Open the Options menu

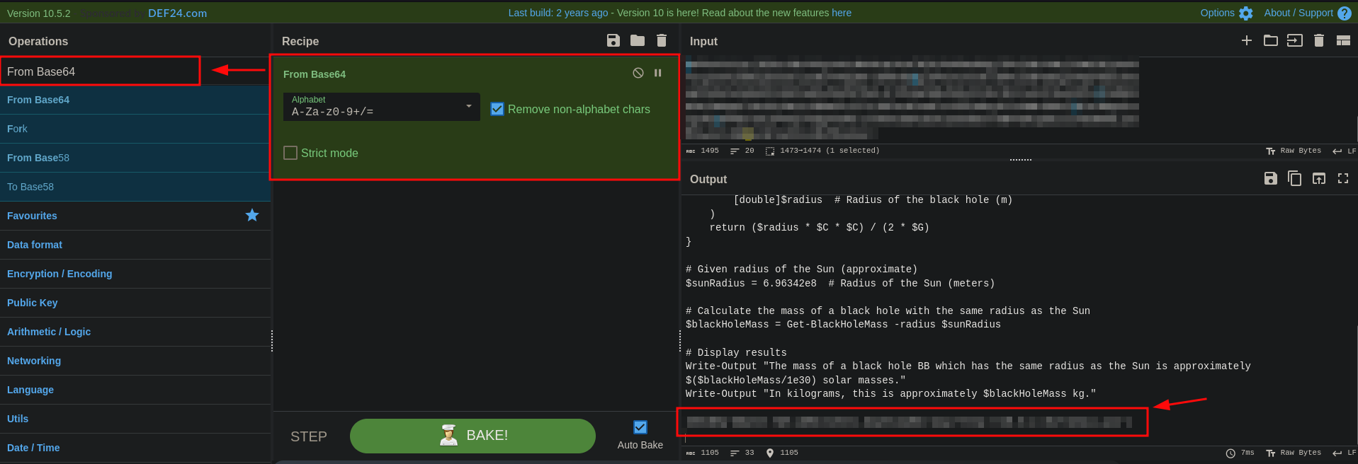click(x=1226, y=13)
